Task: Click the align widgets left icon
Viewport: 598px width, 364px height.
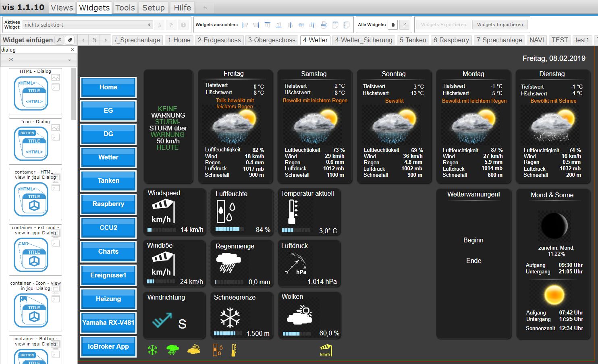Action: [245, 25]
